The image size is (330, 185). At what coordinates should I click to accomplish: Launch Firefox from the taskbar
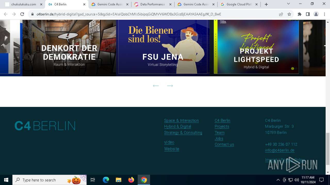131,180
